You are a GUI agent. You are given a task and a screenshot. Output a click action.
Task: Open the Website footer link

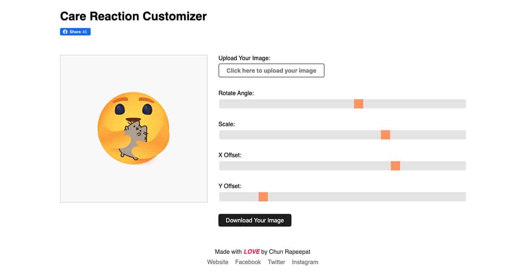pyautogui.click(x=218, y=262)
